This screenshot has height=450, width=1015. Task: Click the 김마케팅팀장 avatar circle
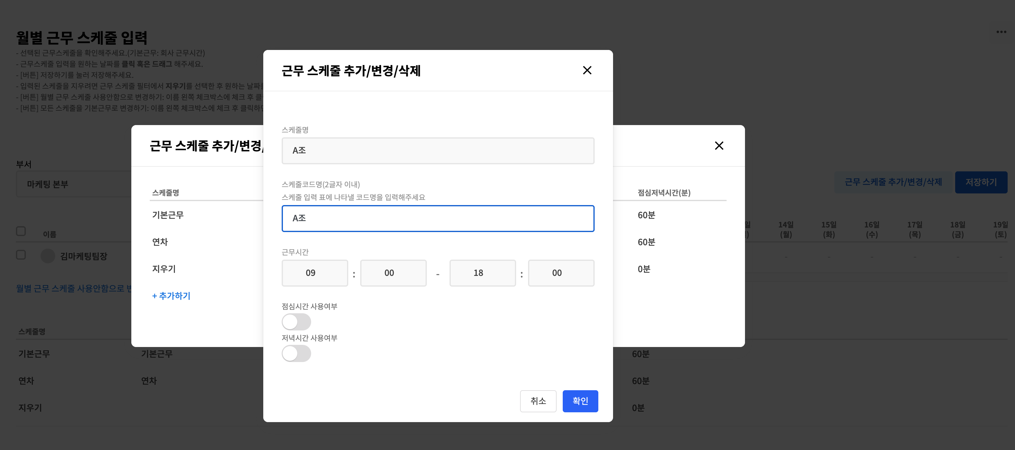(x=48, y=256)
